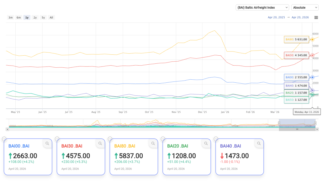Open the Absolute display mode dropdown
Screen dimensions: 325x181
pos(305,8)
